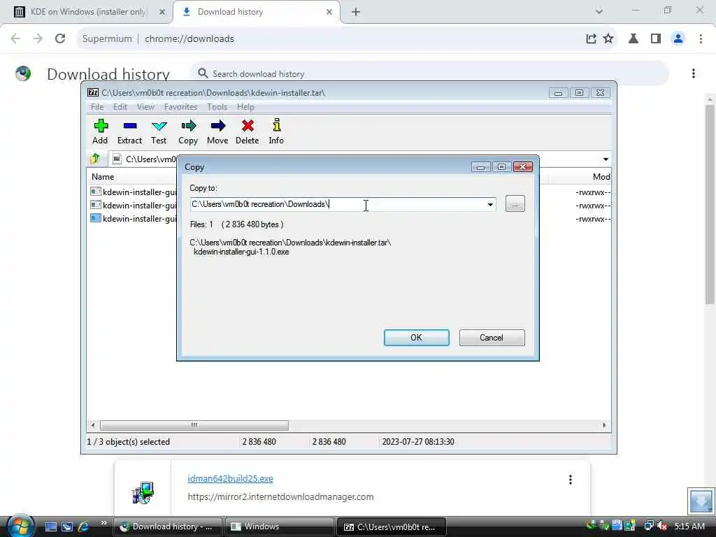716x537 pixels.
Task: Switch to Download history taskbar button
Action: 167,527
